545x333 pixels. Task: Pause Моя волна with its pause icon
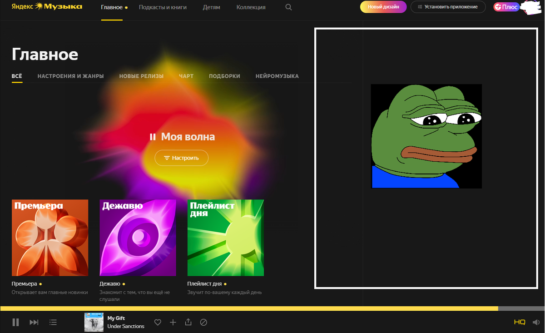(x=153, y=137)
